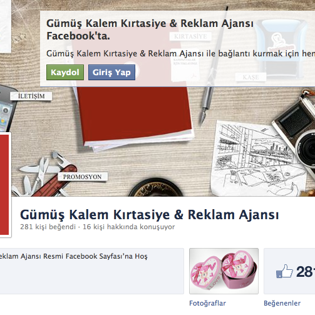Click the İLETİŞİM label on cover

pyautogui.click(x=31, y=96)
